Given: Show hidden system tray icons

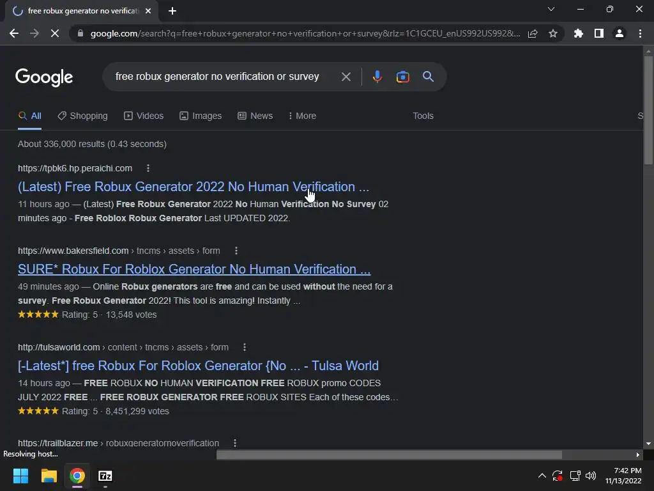Looking at the screenshot, I should coord(542,476).
